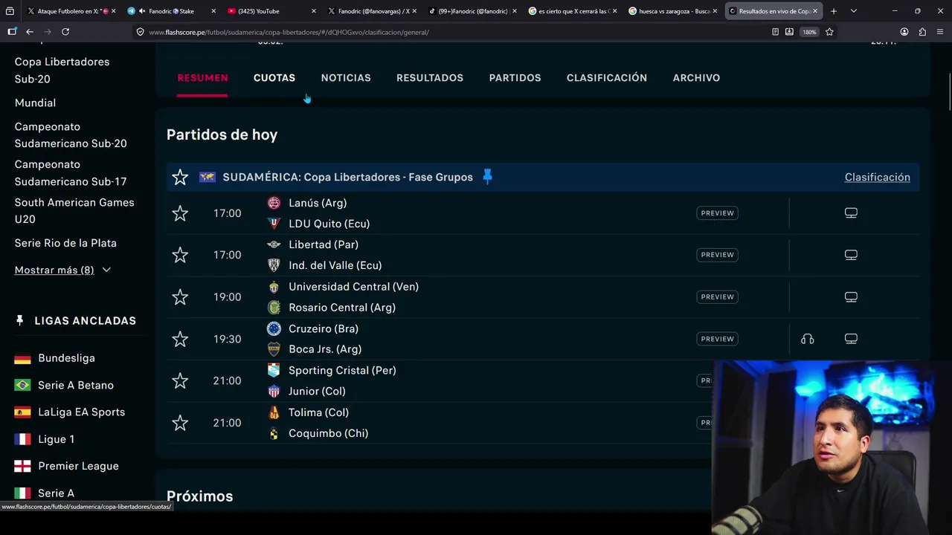
Task: Click the page vertical scrollbar
Action: click(948, 93)
